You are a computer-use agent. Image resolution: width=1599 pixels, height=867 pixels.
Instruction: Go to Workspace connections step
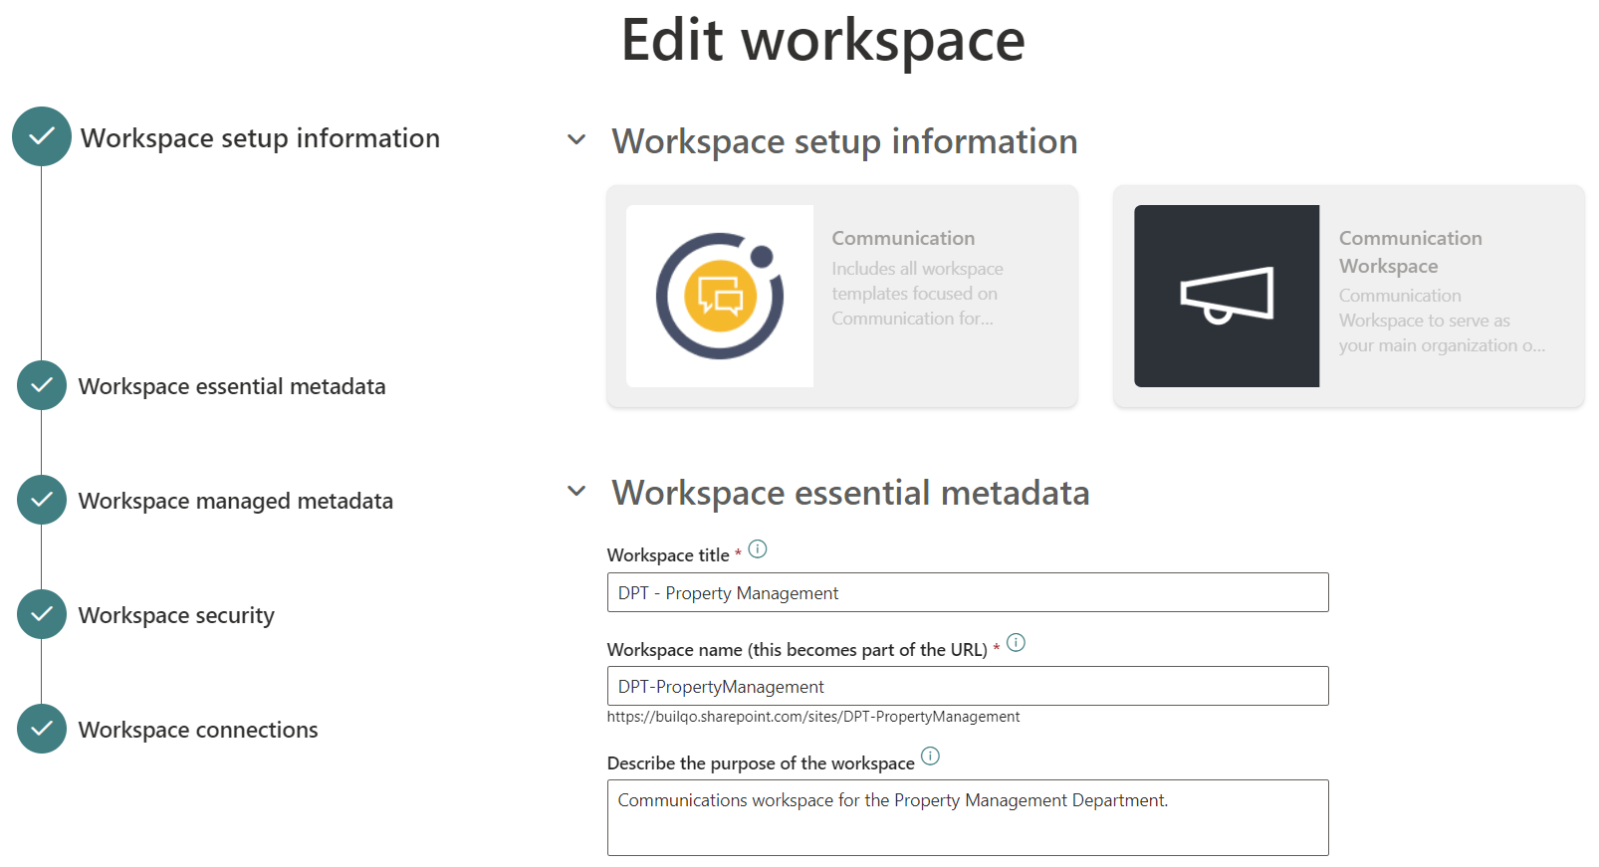pyautogui.click(x=198, y=730)
